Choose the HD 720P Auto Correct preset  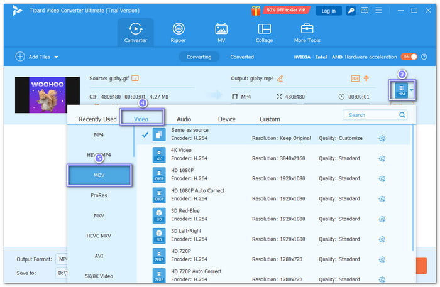point(273,275)
